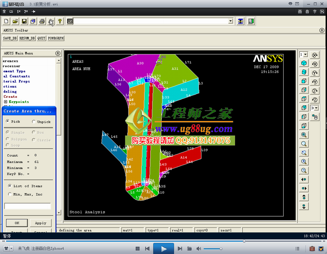Image resolution: width=327 pixels, height=254 pixels.
Task: Pan the model left with arrow icon
Action: (304, 179)
